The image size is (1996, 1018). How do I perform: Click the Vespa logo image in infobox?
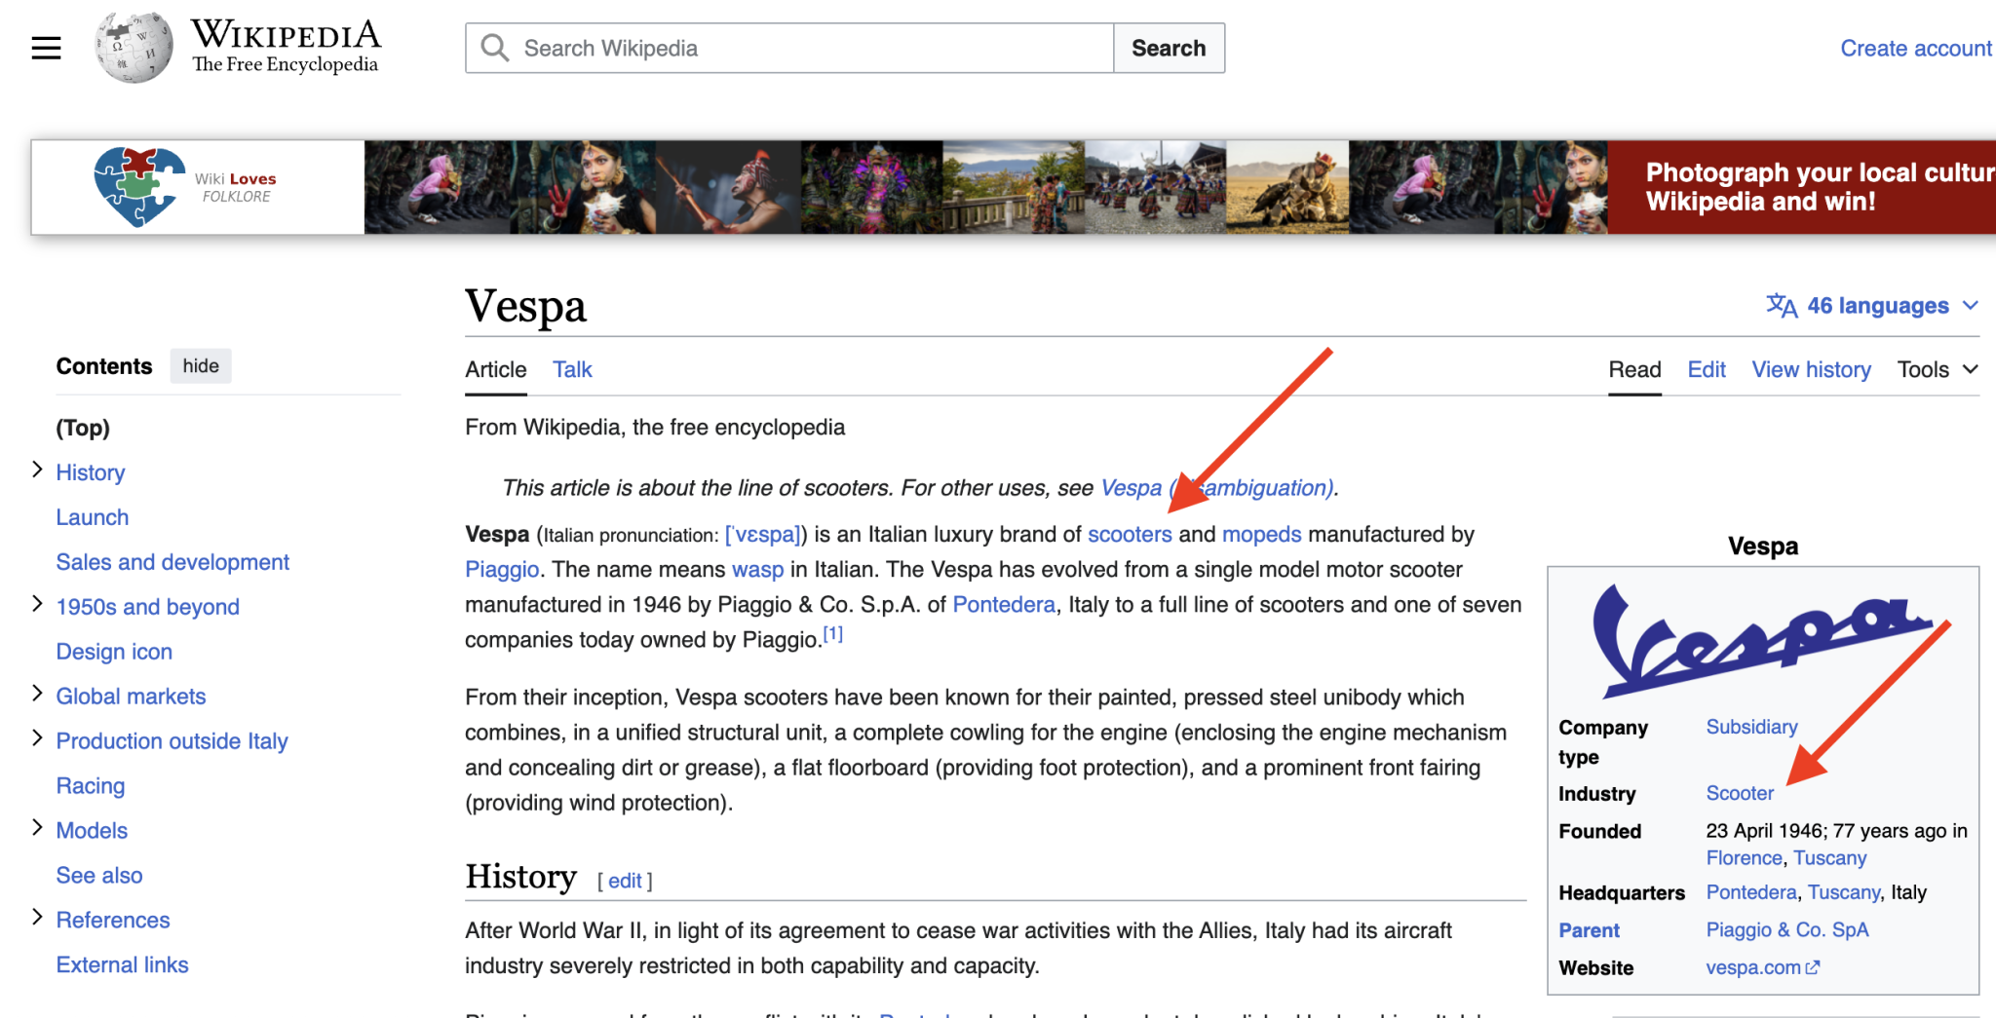[1762, 640]
